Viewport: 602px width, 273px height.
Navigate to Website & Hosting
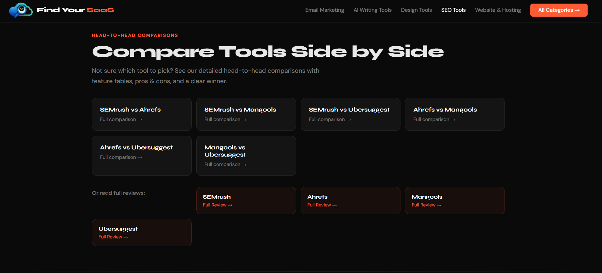coord(498,10)
